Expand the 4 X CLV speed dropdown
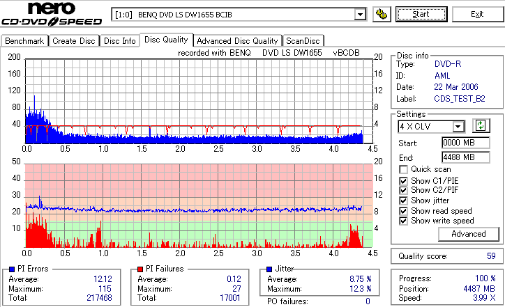 (458, 127)
